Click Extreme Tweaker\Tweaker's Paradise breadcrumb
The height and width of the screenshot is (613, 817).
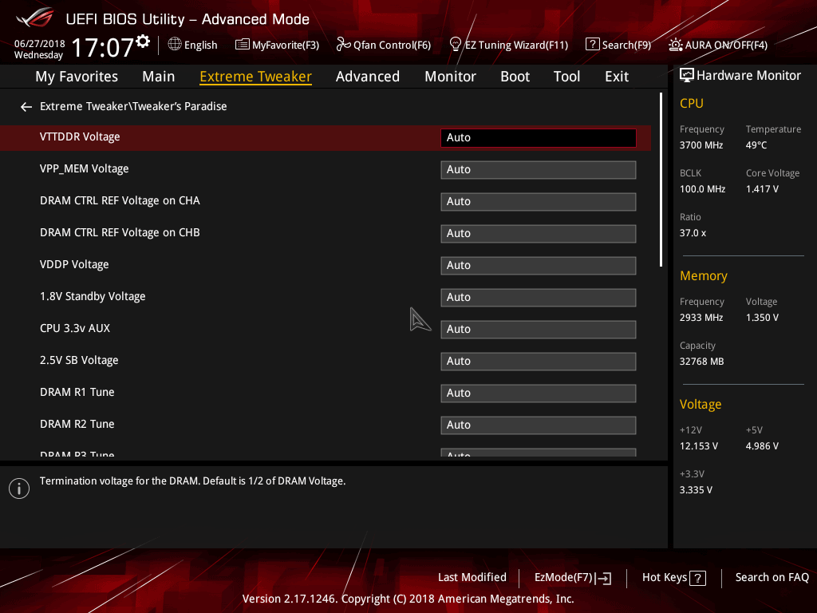133,106
